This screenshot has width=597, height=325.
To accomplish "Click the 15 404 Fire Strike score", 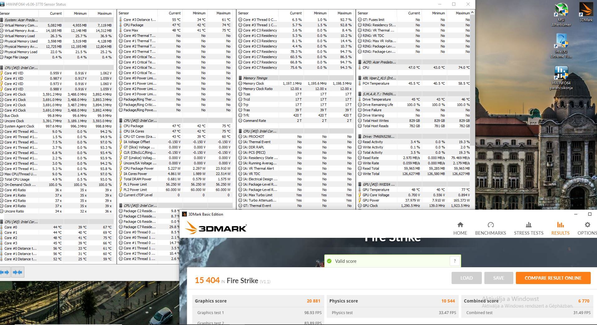I will 207,280.
